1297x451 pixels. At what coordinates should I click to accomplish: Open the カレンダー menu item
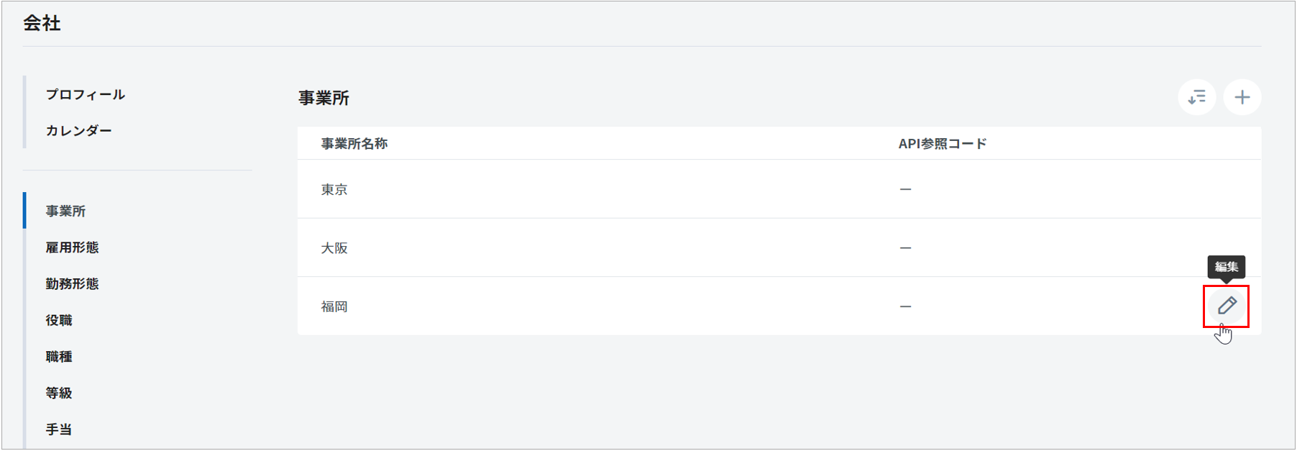click(78, 131)
